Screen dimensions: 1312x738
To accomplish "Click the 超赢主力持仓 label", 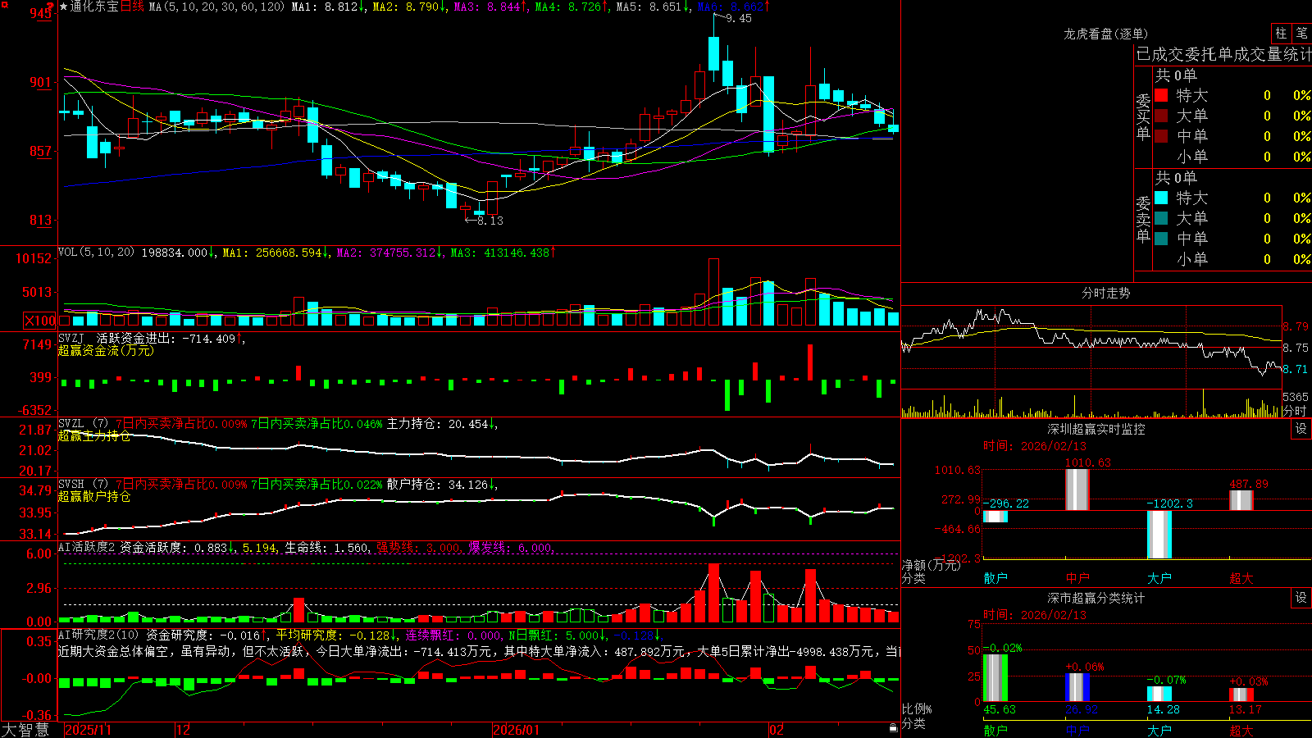I will 94,435.
